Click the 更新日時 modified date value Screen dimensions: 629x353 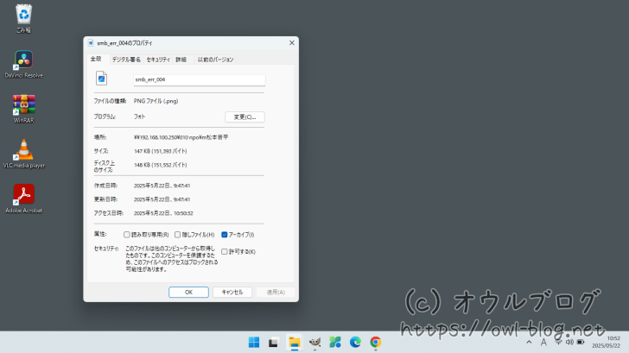pyautogui.click(x=162, y=199)
